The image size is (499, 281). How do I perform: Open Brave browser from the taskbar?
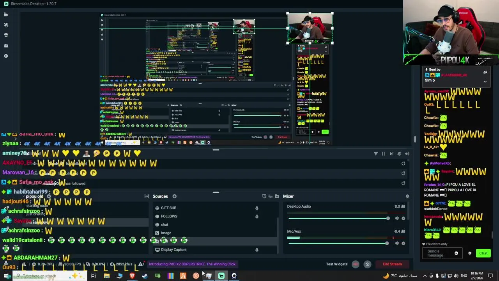[x=132, y=276]
